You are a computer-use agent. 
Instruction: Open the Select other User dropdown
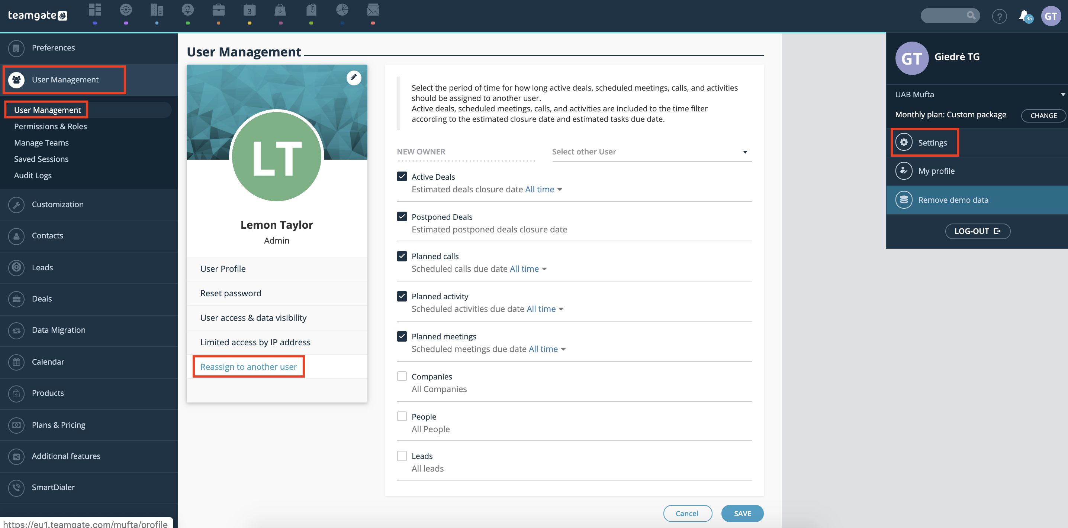tap(652, 152)
